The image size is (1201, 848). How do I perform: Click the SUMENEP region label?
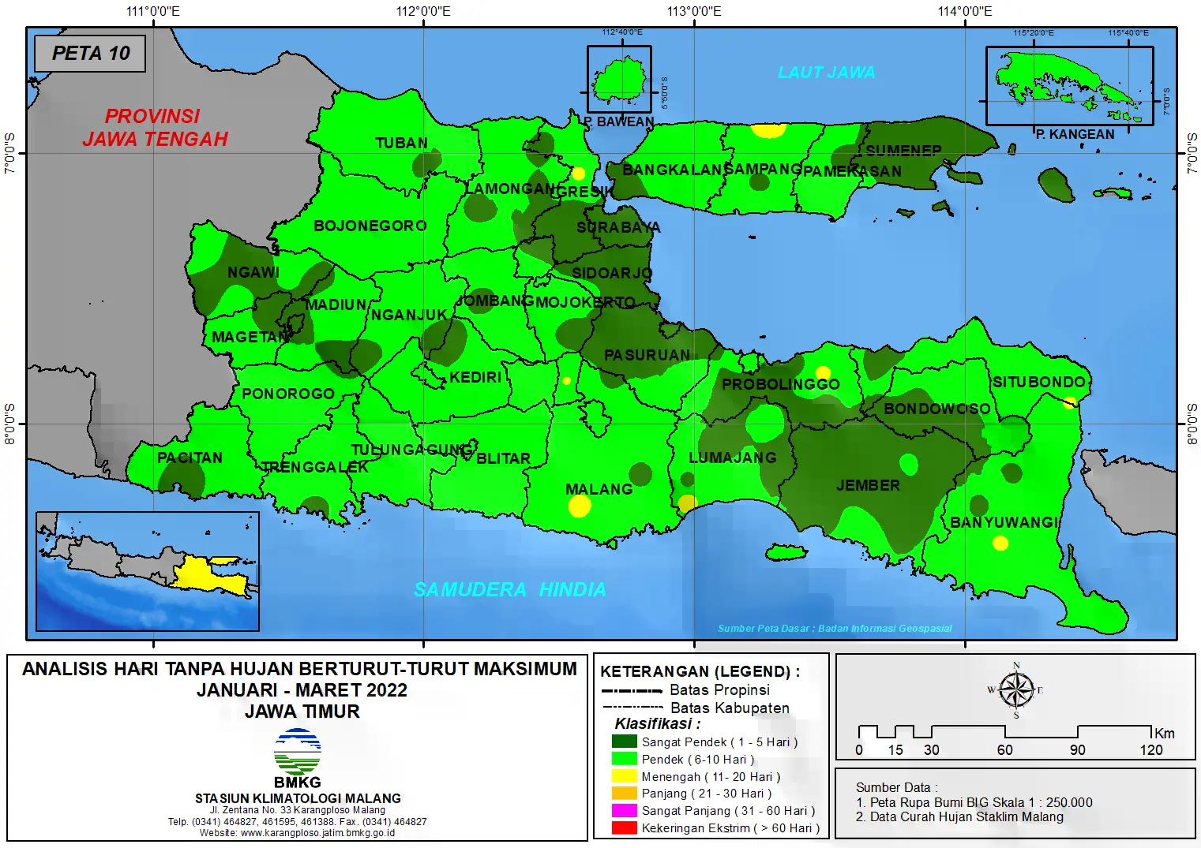(904, 151)
